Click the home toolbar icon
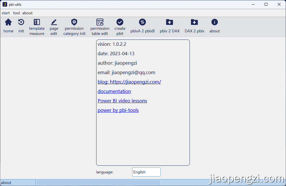This screenshot has height=186, width=286. click(x=8, y=22)
